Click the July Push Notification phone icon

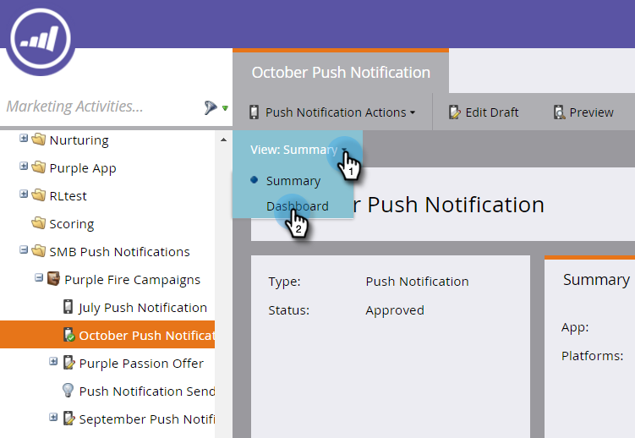[68, 307]
